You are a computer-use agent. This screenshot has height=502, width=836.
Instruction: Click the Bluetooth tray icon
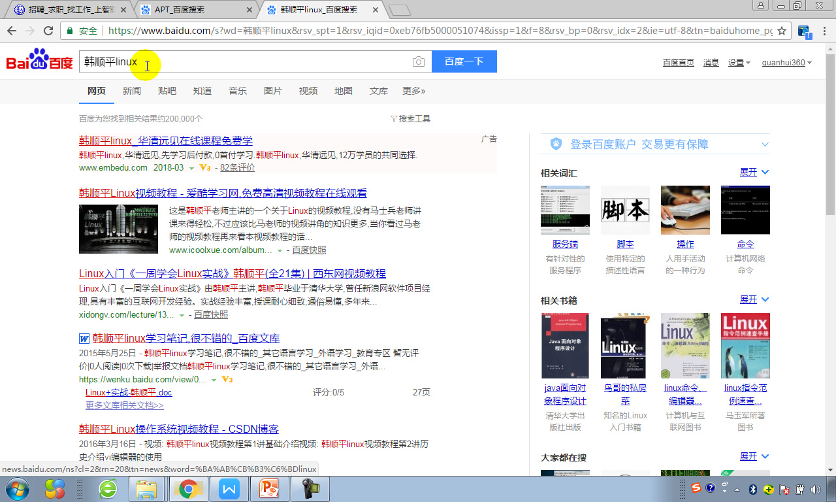pyautogui.click(x=753, y=489)
